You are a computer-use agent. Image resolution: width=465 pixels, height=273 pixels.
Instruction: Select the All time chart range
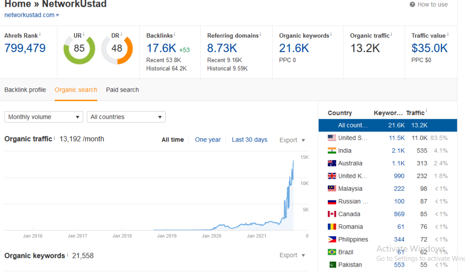(x=173, y=140)
